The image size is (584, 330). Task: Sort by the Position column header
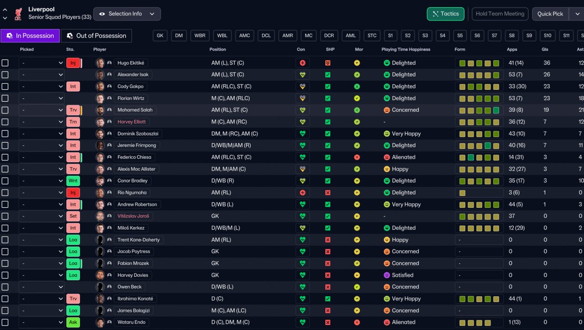point(218,49)
